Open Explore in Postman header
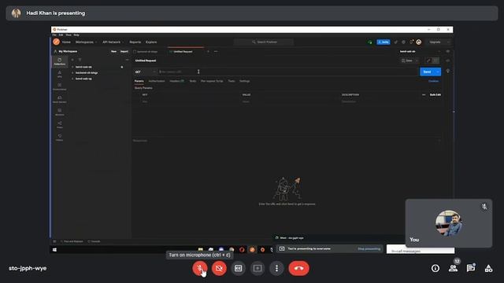Screen dimensions: 504x283 coord(151,42)
